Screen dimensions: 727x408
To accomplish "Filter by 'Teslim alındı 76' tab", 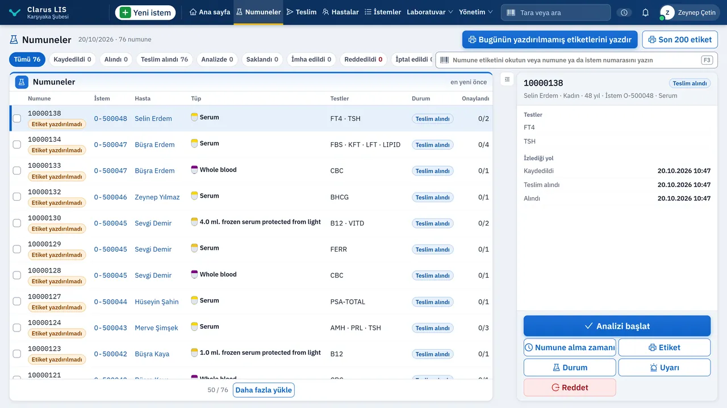I will [164, 59].
